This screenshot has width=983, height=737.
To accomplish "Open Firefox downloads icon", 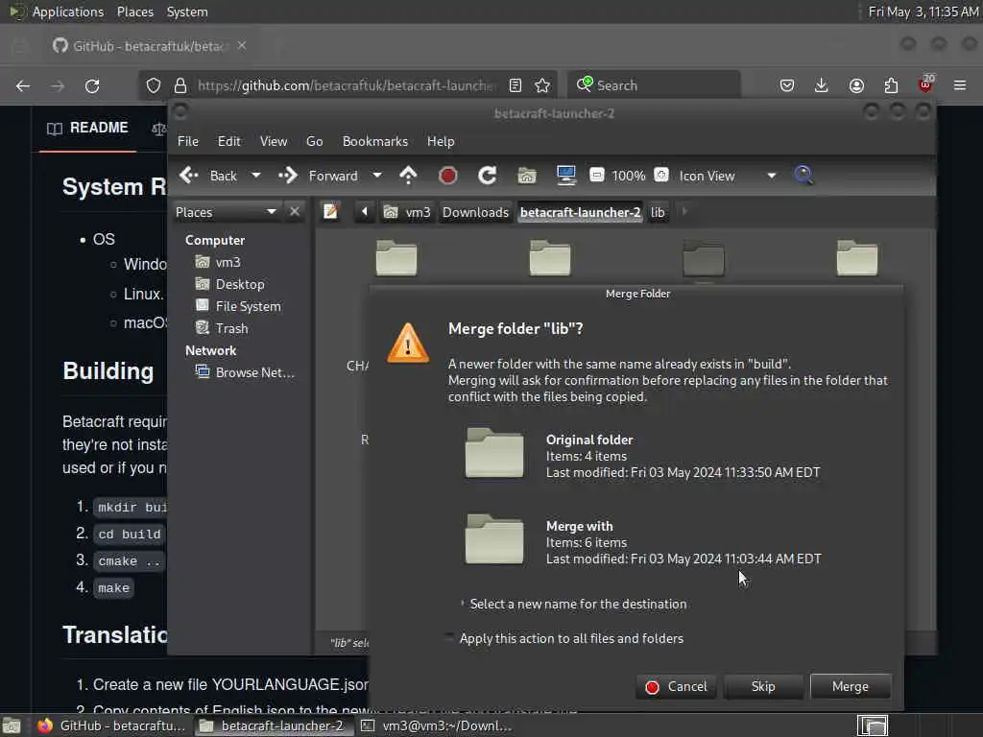I will 822,85.
